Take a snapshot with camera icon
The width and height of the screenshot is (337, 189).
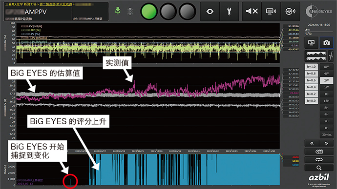coord(326,43)
